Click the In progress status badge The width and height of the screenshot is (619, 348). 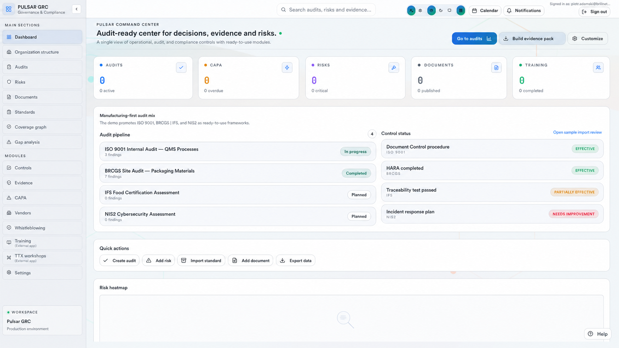pyautogui.click(x=355, y=152)
